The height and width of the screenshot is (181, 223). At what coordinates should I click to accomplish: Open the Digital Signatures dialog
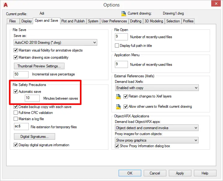click(34, 137)
